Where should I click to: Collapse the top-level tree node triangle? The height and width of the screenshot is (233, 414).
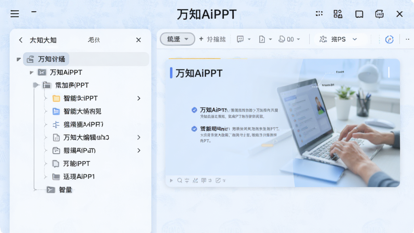19,59
